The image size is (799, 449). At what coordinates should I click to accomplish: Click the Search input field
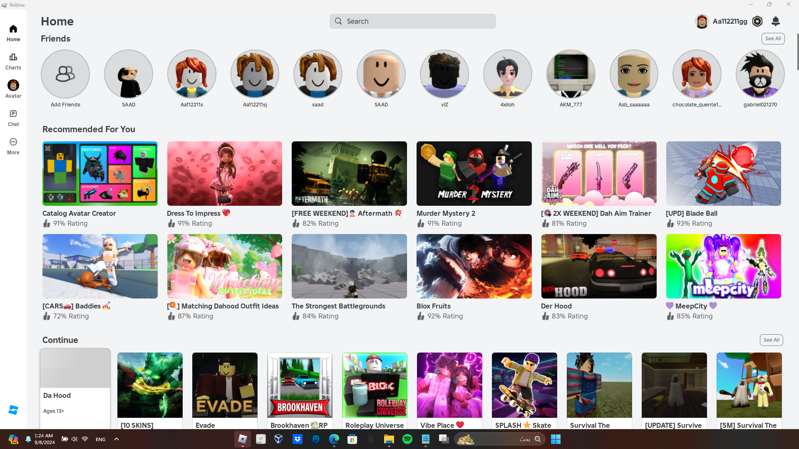[413, 21]
